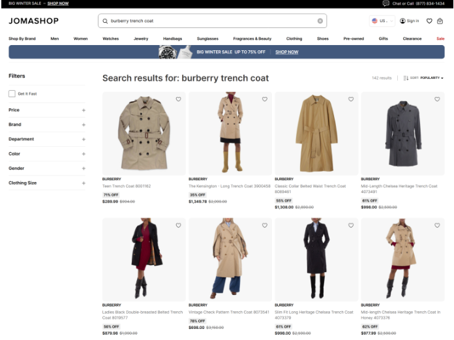Click the sort lines icon beside Sort
Viewport: 454px width, 340px height.
pyautogui.click(x=406, y=78)
